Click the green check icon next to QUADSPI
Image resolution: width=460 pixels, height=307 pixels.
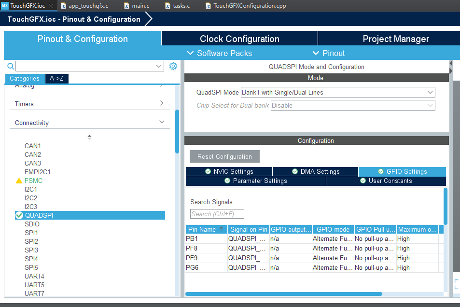(x=19, y=215)
